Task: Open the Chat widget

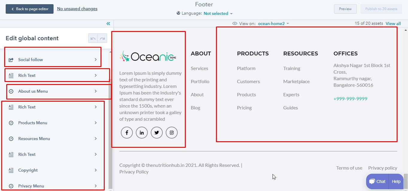Action: [377, 181]
